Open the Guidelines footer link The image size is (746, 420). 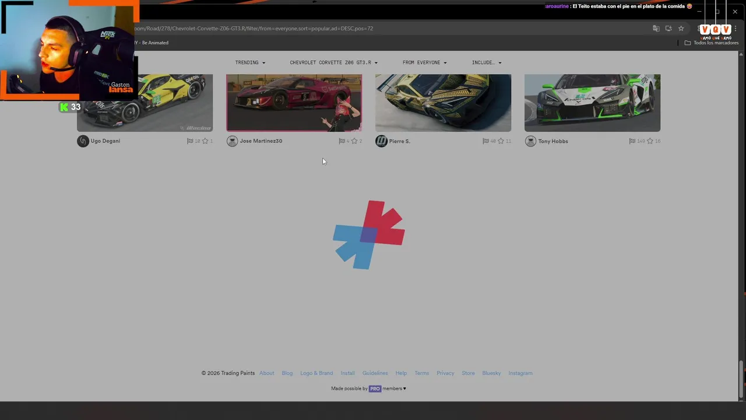tap(375, 373)
